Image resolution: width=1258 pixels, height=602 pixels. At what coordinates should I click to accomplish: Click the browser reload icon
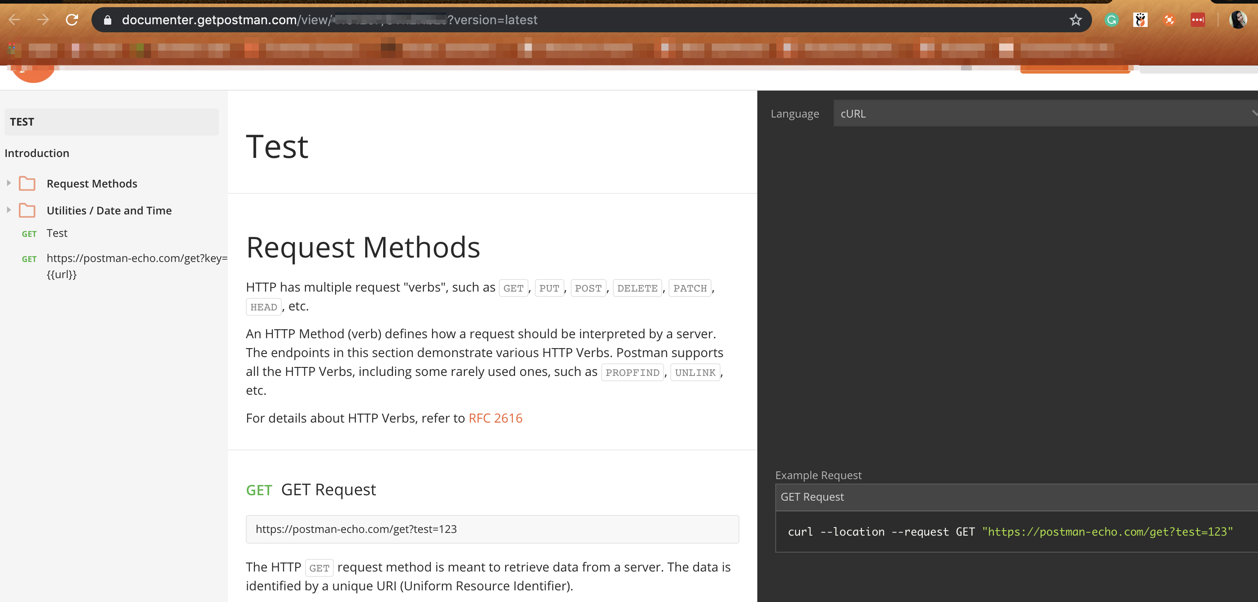(x=72, y=20)
